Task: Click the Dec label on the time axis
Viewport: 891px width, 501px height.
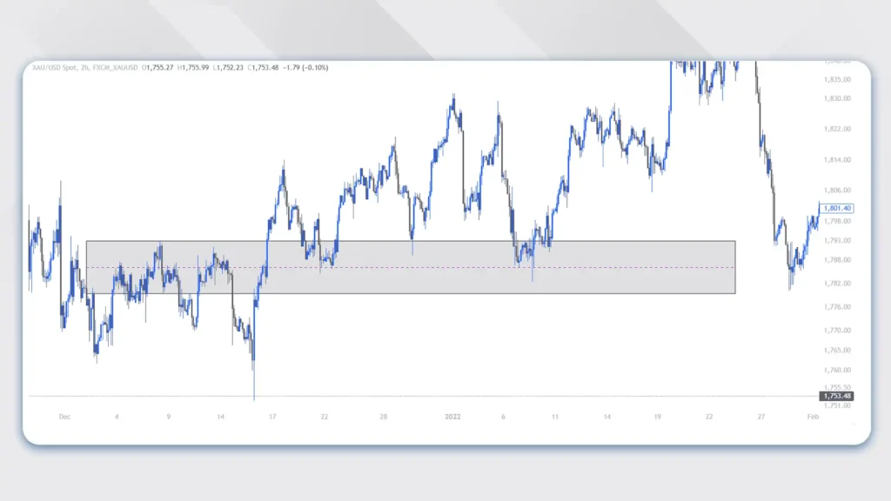Action: 64,417
